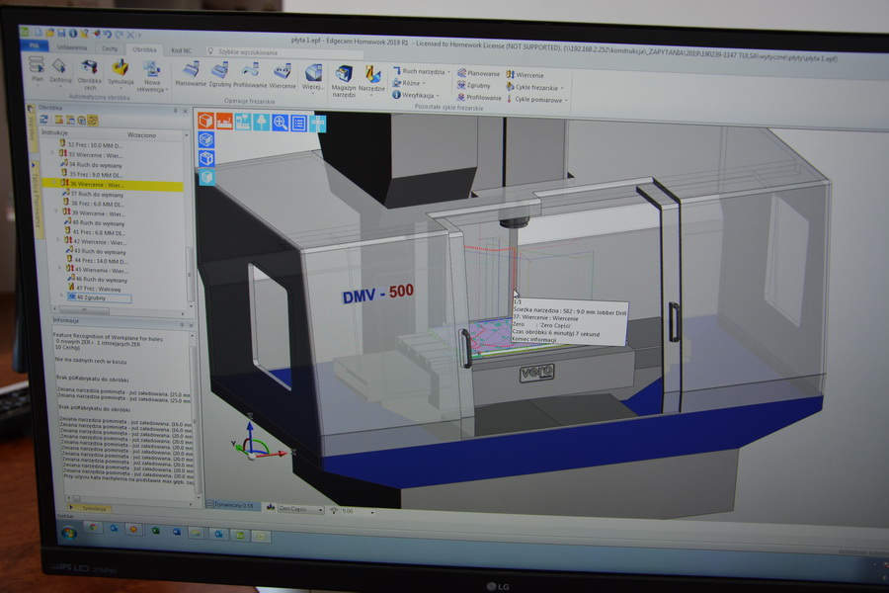This screenshot has height=593, width=889.
Task: Open Magazyn narzędzi tool store
Action: click(x=343, y=81)
